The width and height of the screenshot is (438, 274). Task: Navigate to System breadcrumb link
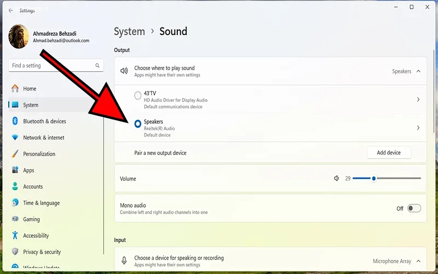click(x=129, y=31)
